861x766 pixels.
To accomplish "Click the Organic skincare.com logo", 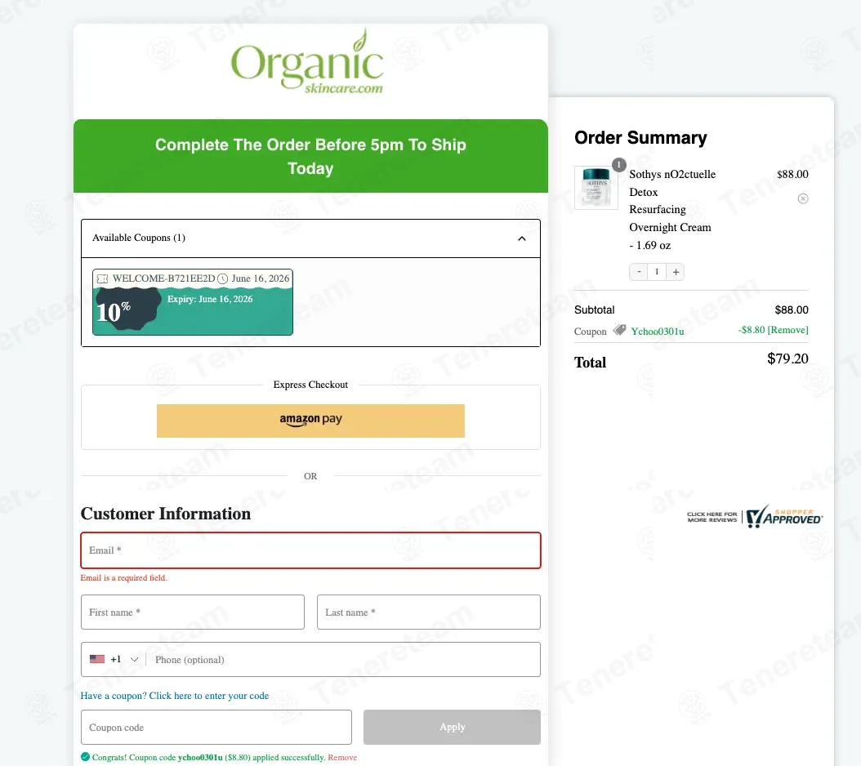I will click(x=307, y=61).
